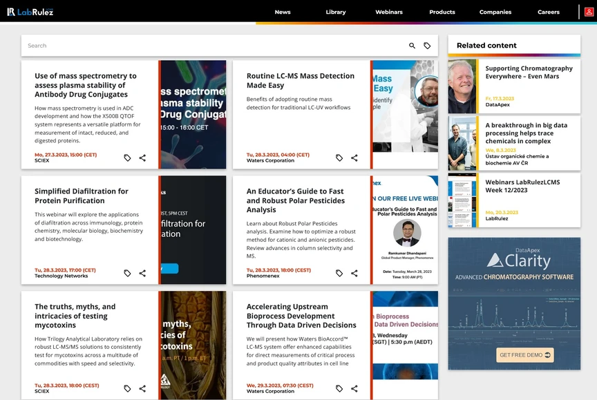Click group photo thumbnail for big data article
The image size is (597, 400).
462,143
